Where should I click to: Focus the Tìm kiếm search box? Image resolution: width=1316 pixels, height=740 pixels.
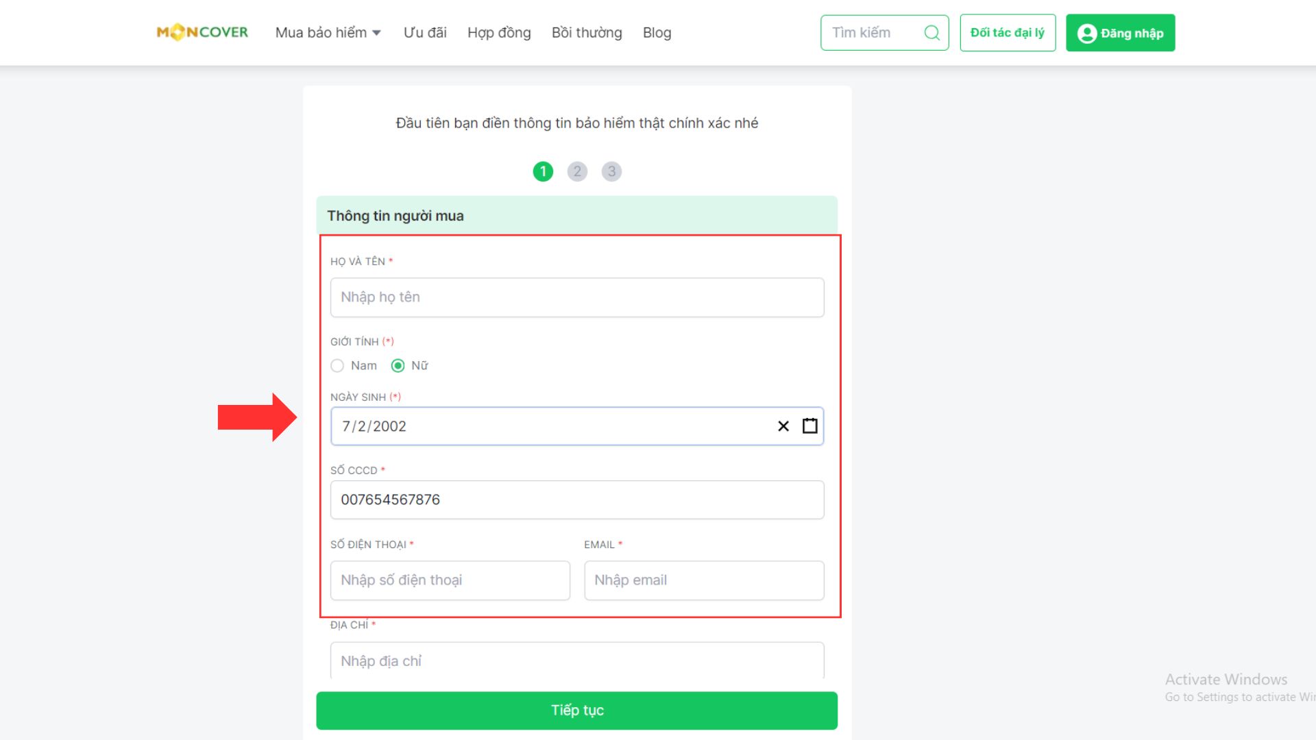[x=884, y=32]
